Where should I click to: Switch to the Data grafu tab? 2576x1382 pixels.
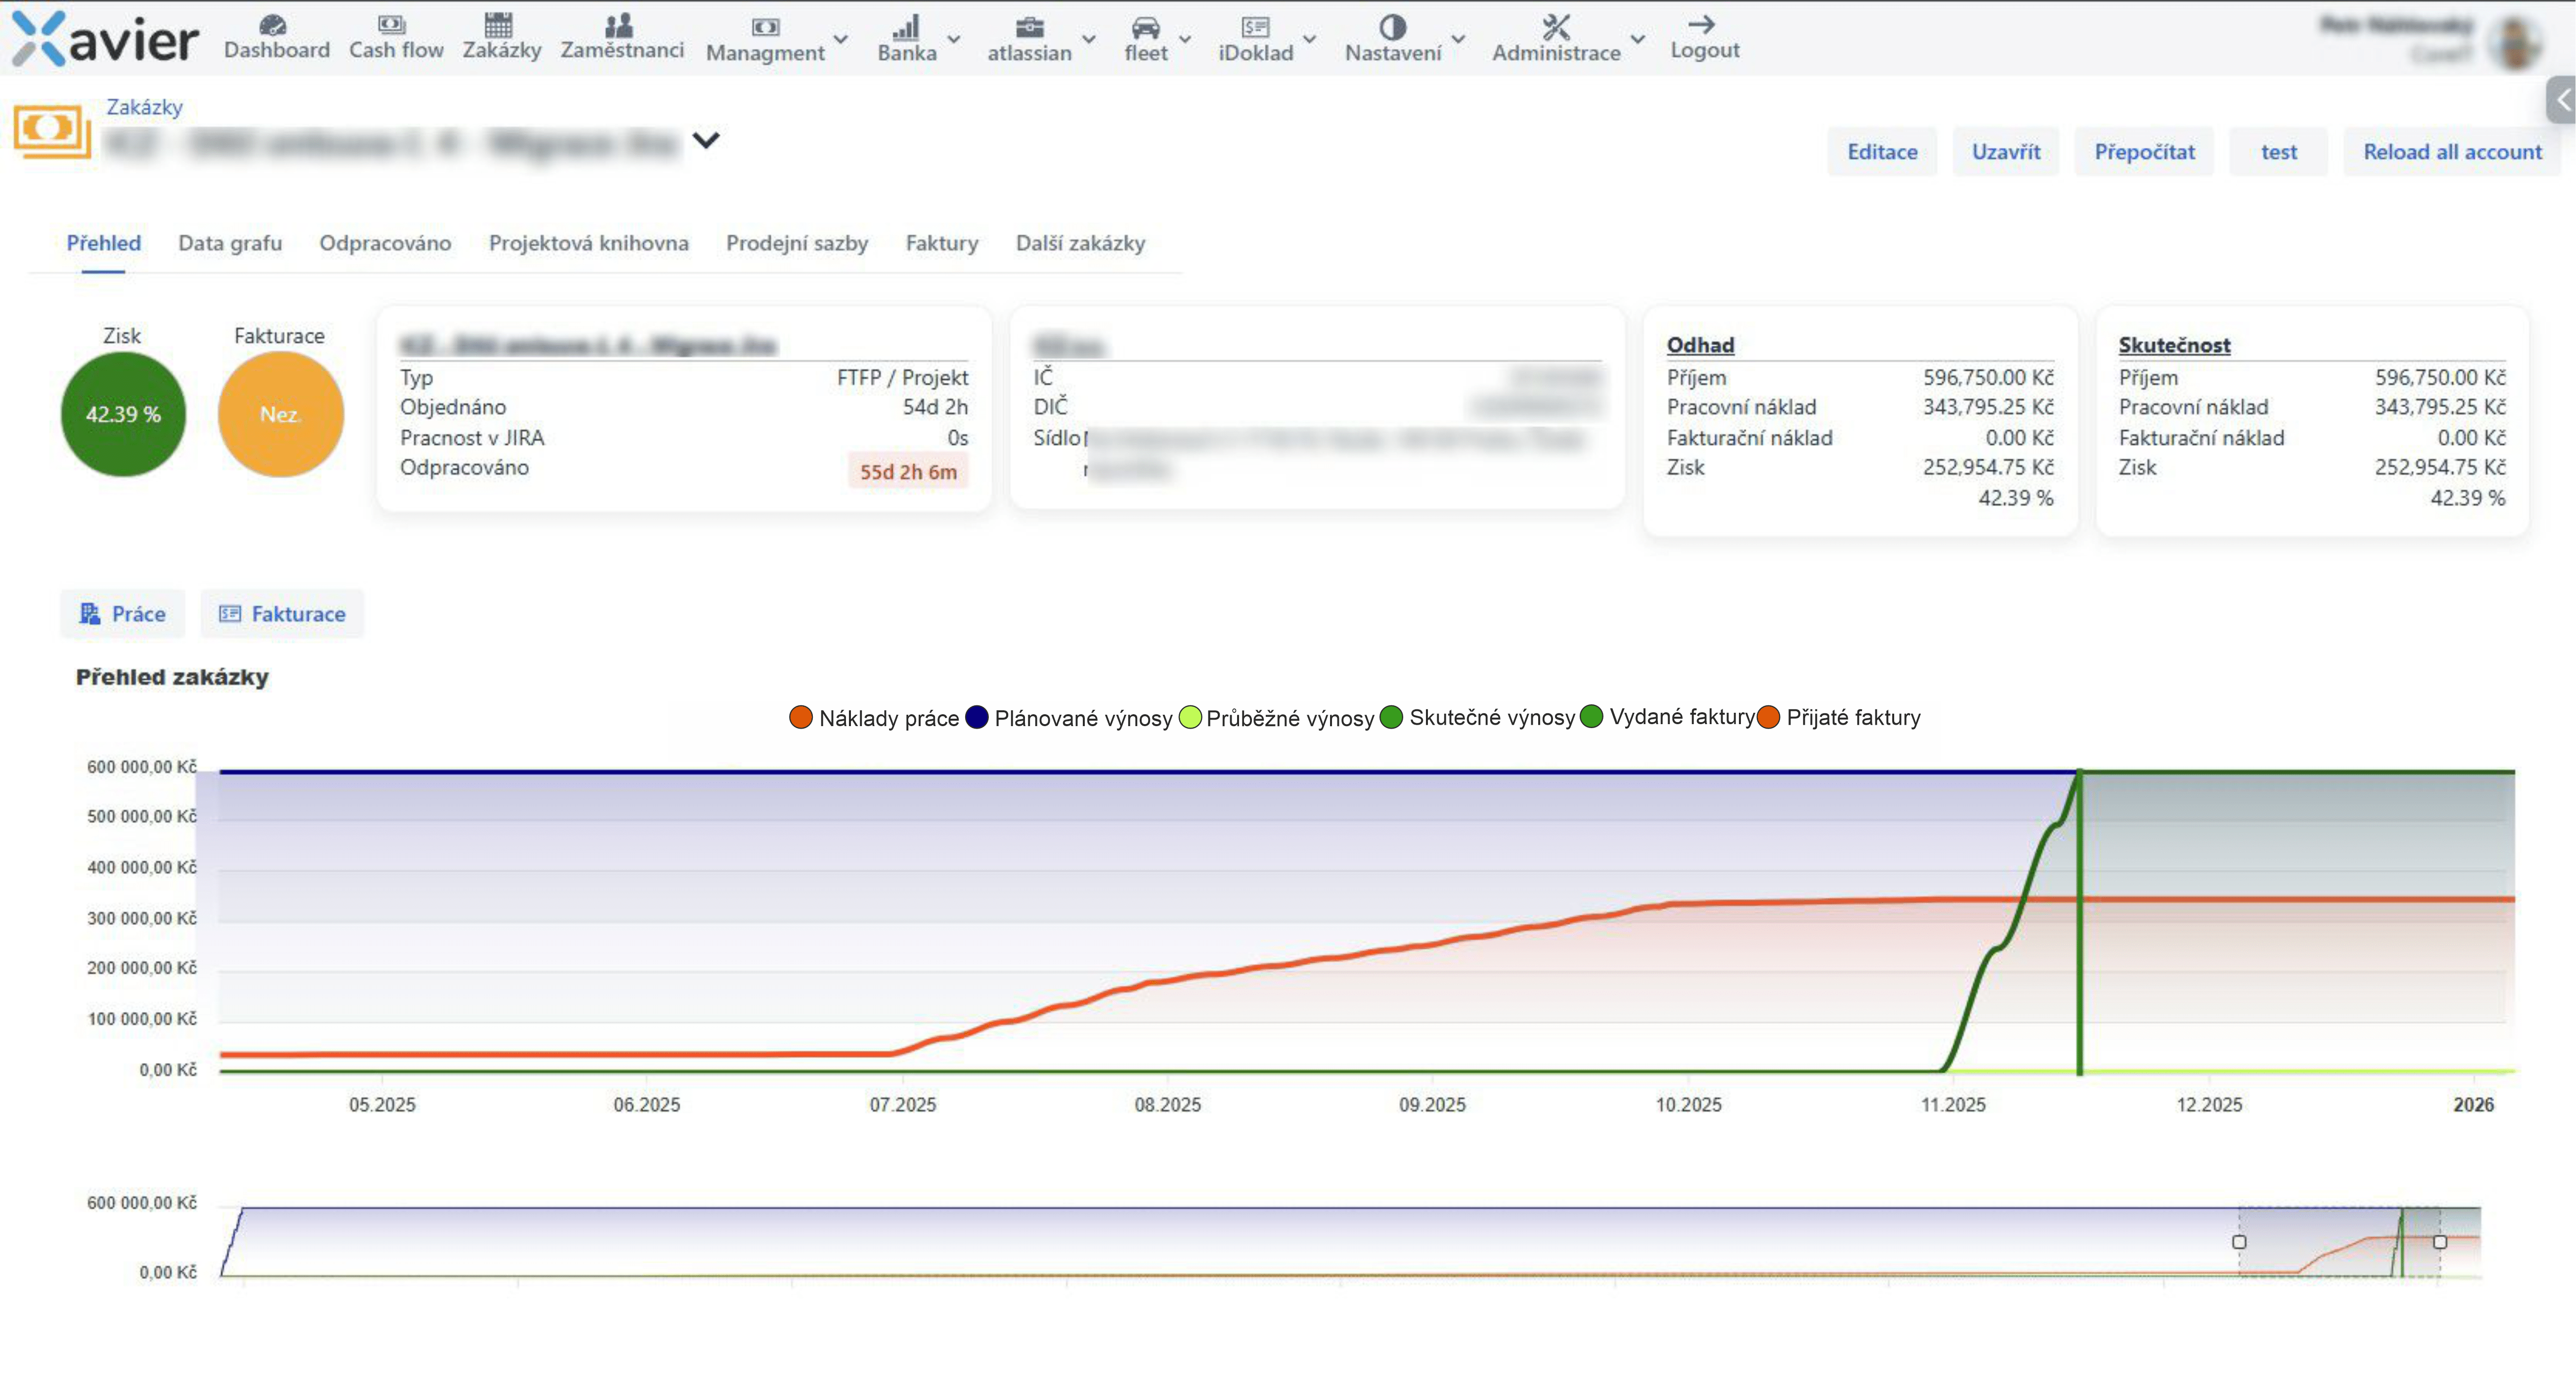(x=230, y=243)
